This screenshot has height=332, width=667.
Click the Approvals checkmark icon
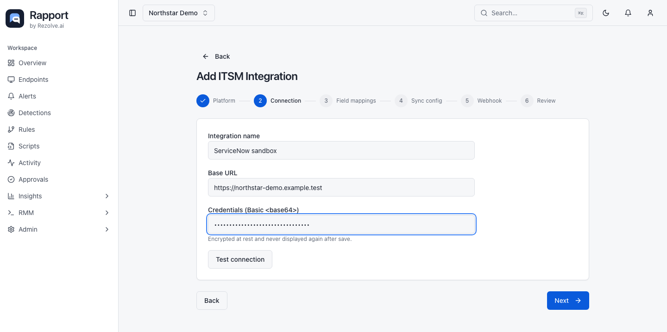click(x=11, y=179)
